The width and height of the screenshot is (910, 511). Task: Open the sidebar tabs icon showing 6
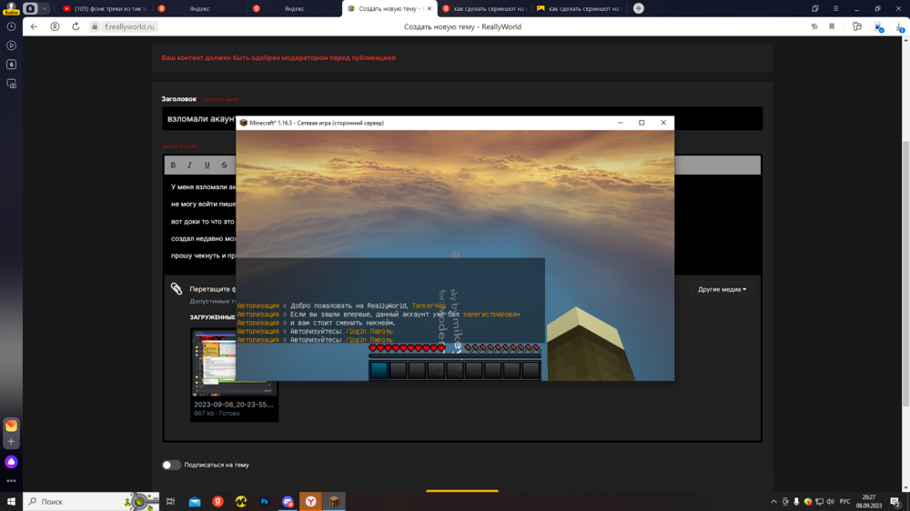(11, 65)
